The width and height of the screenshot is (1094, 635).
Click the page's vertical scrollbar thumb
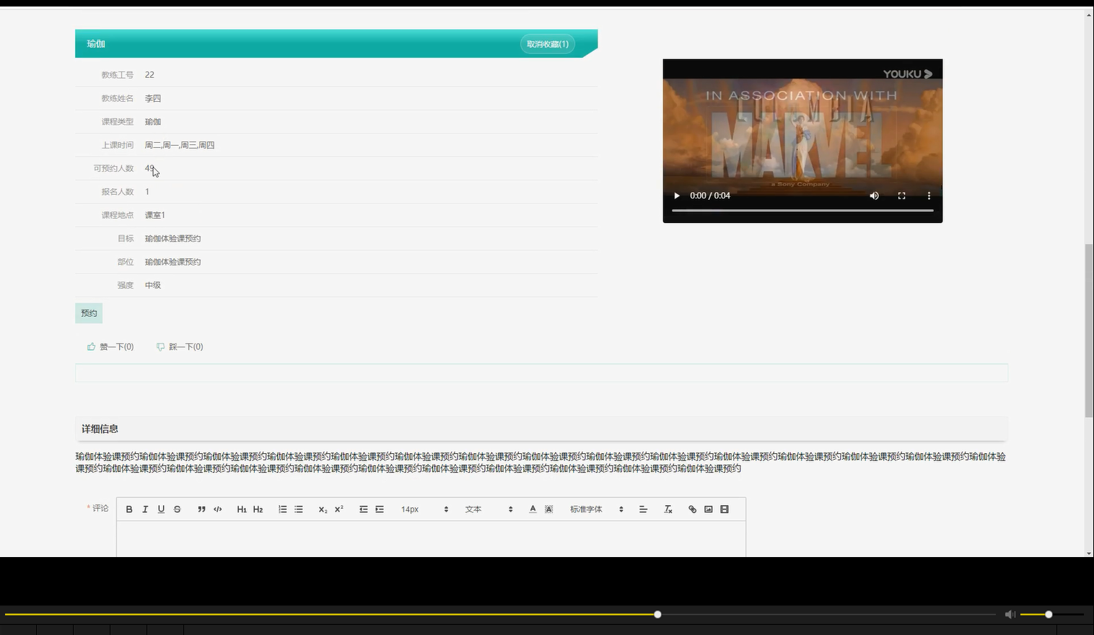(x=1089, y=330)
